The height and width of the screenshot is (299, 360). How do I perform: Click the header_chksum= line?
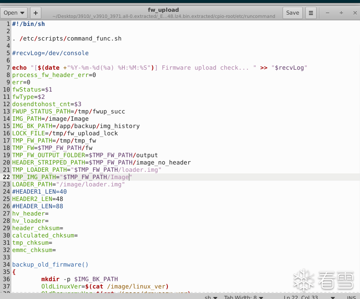point(37,228)
